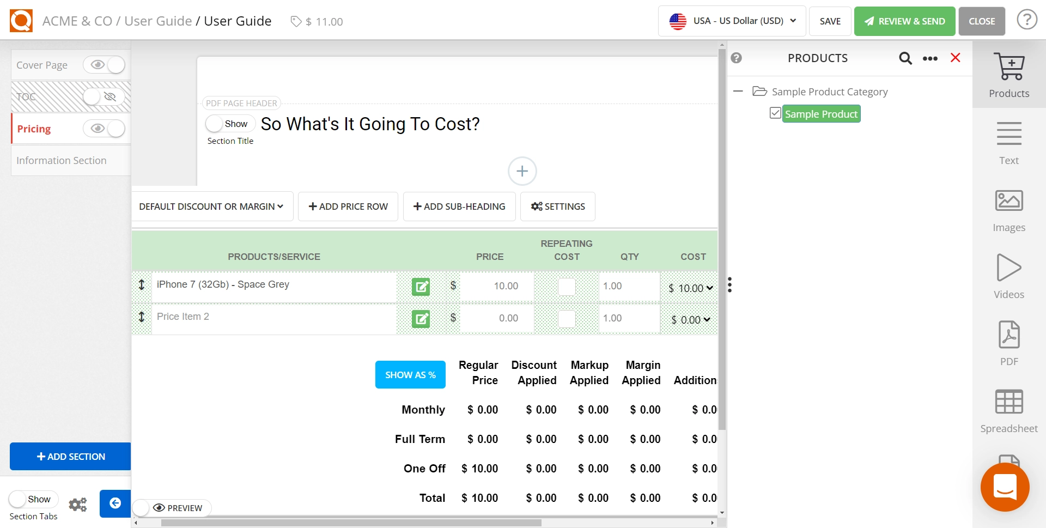Click the Review & Send button
The image size is (1046, 528).
click(904, 21)
